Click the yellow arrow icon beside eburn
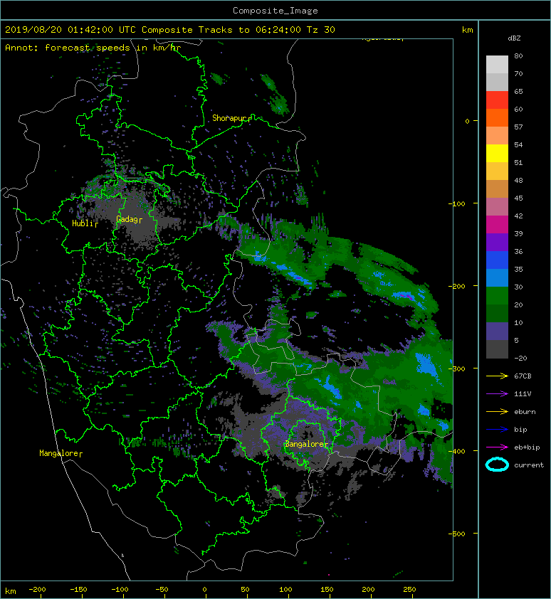The width and height of the screenshot is (551, 599). pyautogui.click(x=497, y=412)
